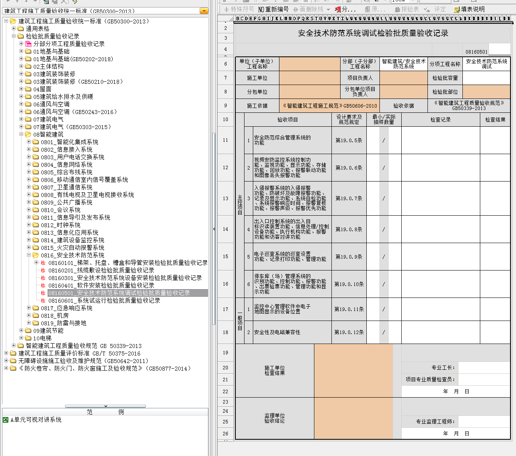This screenshot has width=516, height=456.
Task: Select 0811_信息导引及发布系统
Action: 75,217
